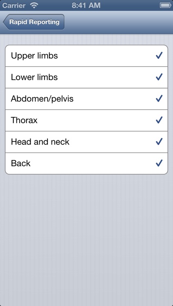
Task: Tap the Back body region label
Action: (21, 163)
